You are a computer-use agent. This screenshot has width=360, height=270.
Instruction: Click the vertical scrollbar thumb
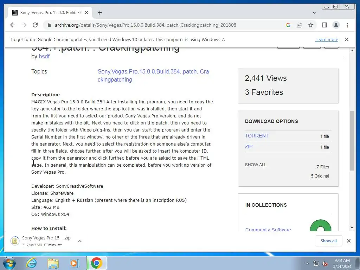point(352,141)
